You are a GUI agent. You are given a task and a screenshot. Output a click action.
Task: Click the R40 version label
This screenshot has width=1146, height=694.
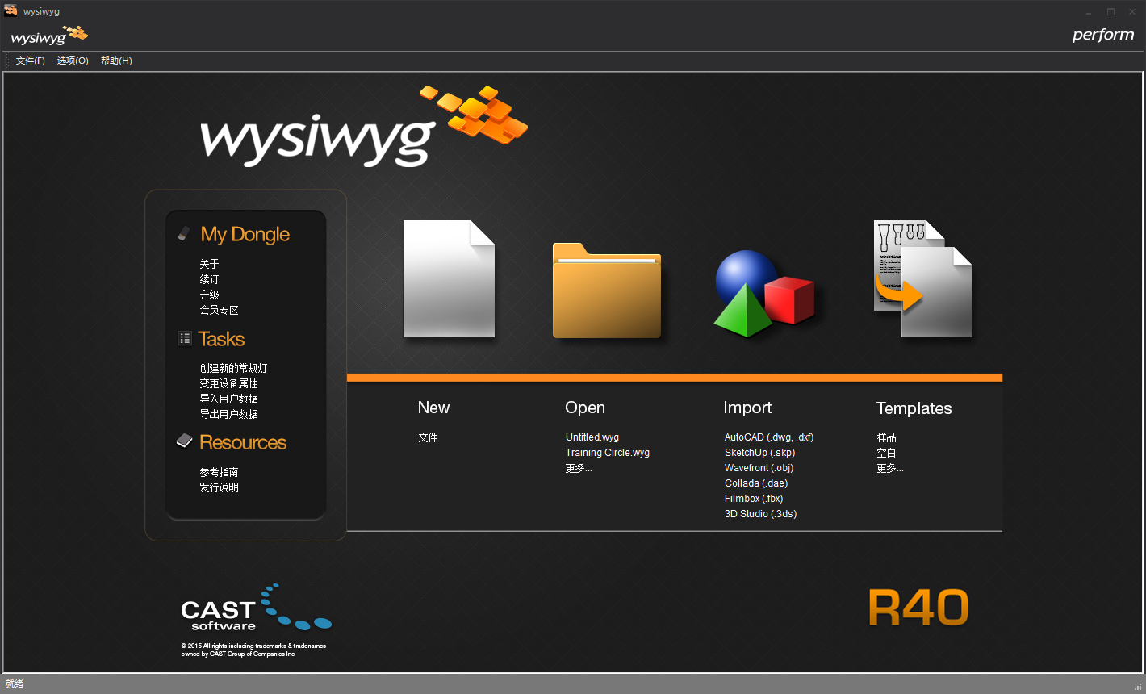click(x=919, y=608)
